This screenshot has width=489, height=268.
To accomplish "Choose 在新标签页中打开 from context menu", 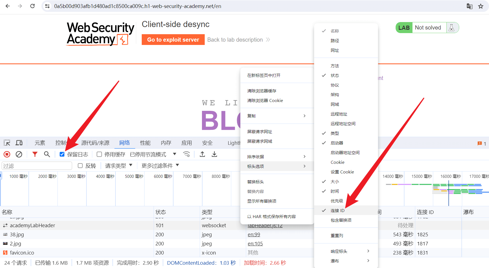I will point(277,75).
